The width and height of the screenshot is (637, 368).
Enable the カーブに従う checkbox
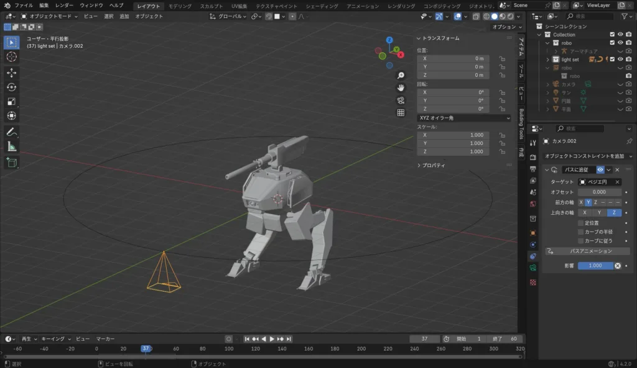(x=581, y=240)
